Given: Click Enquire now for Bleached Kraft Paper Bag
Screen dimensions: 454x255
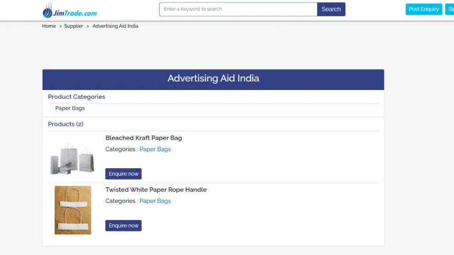Looking at the screenshot, I should click(x=123, y=174).
